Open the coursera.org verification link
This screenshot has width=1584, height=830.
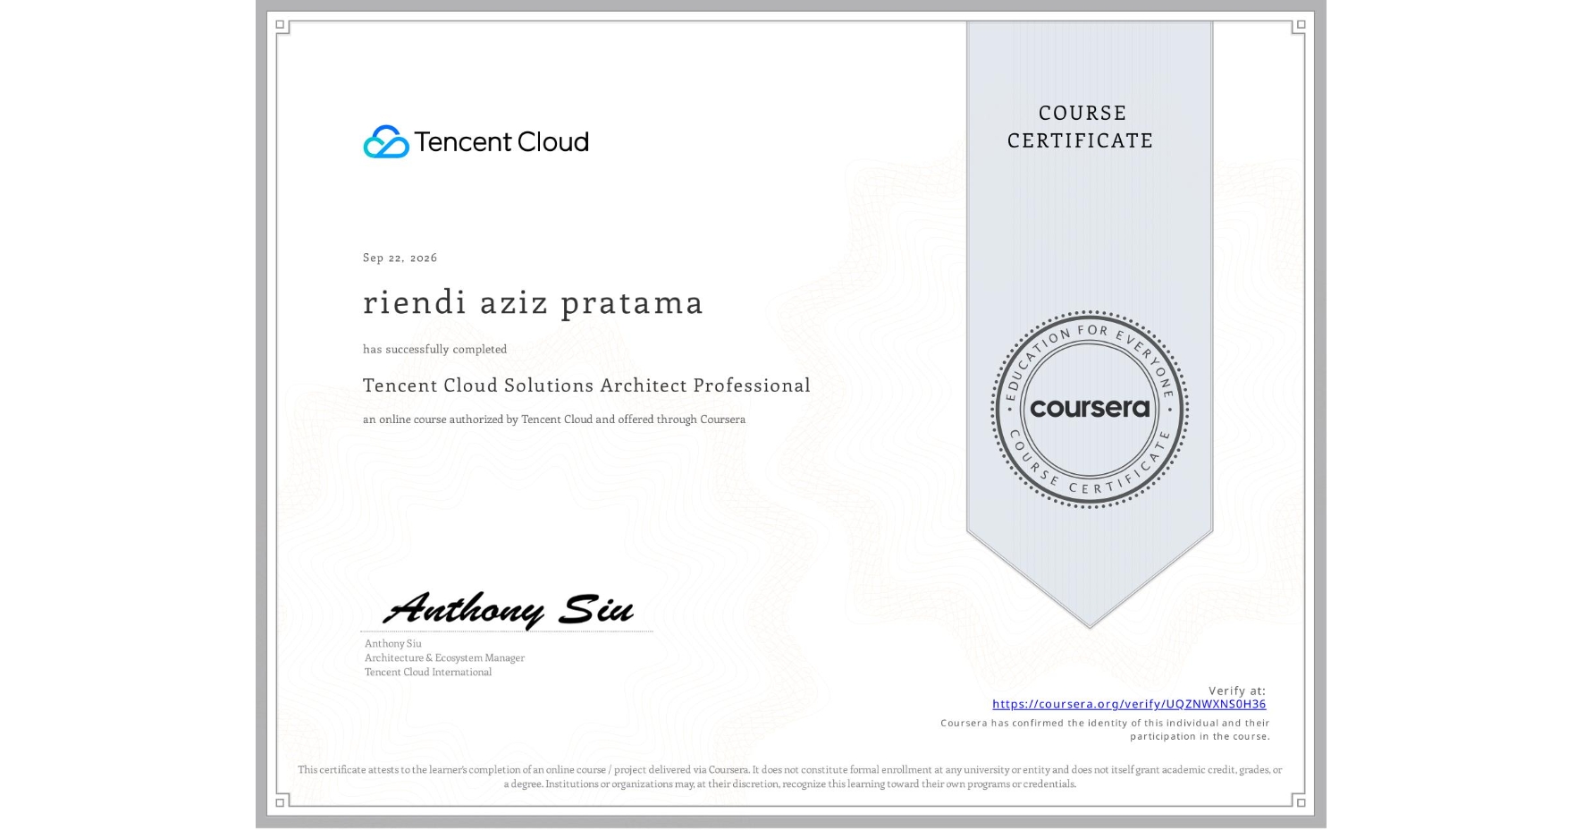coord(1129,704)
